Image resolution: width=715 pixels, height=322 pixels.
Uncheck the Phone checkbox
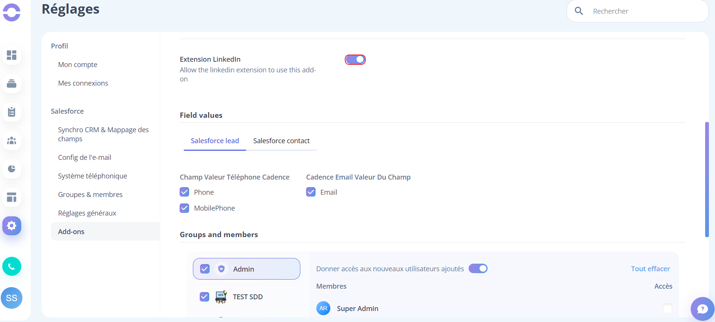click(185, 192)
